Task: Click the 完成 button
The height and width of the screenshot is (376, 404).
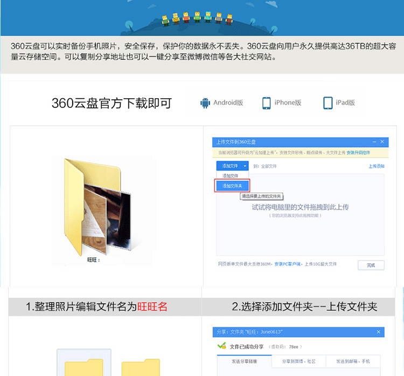Action: point(371,265)
